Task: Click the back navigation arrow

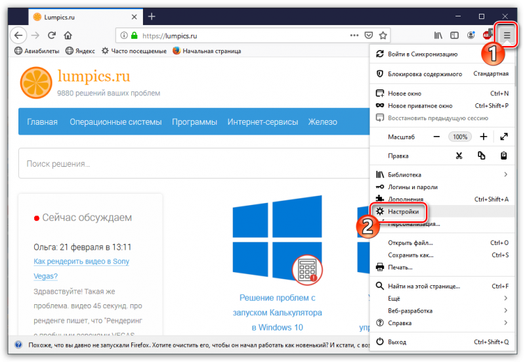Action: [18, 35]
